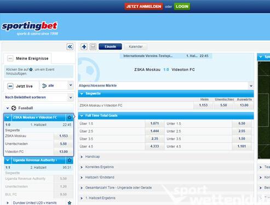Select Unter 4.5 odds 1.181
The width and height of the screenshot is (270, 205).
click(x=242, y=146)
